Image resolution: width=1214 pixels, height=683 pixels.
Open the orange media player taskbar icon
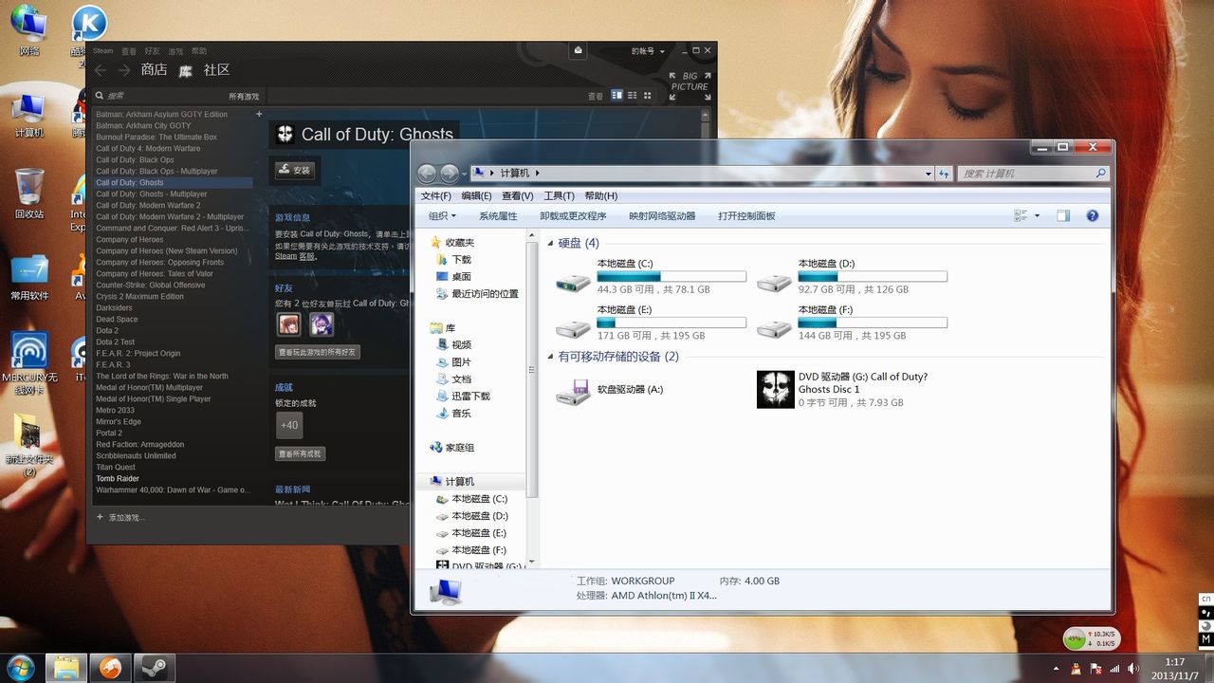click(110, 668)
